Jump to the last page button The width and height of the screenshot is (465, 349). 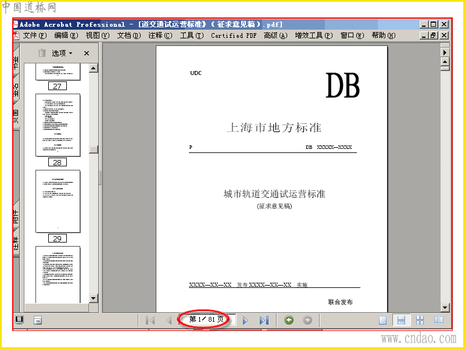tap(264, 320)
